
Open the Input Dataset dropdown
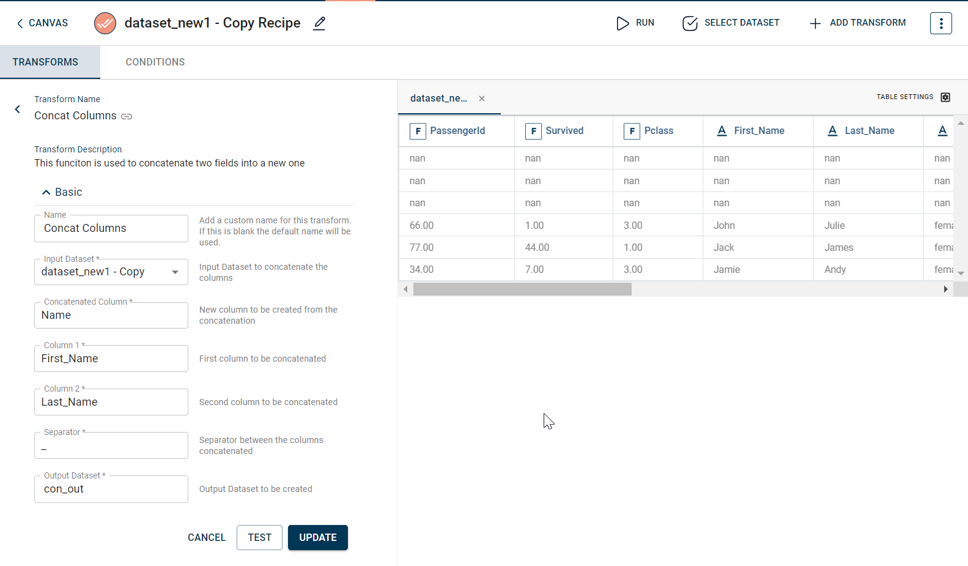click(175, 272)
